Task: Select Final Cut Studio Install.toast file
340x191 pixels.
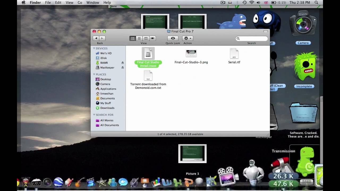Action: coord(148,57)
